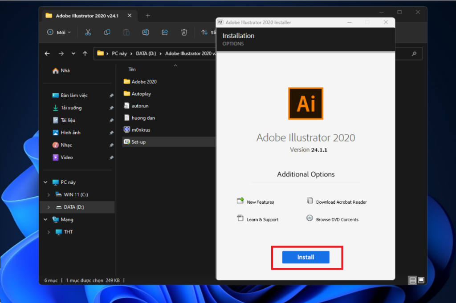Screen dimensions: 456x303
Task: Switch to large icons view in status bar
Action: (x=421, y=280)
